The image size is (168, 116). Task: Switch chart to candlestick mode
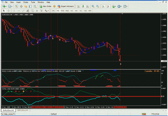pyautogui.click(x=83, y=6)
